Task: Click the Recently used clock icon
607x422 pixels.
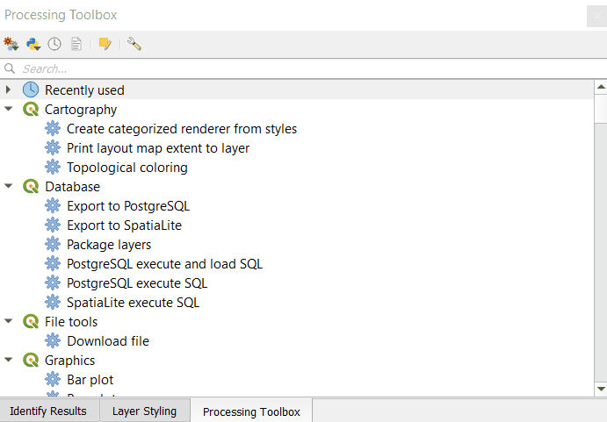Action: pyautogui.click(x=31, y=89)
